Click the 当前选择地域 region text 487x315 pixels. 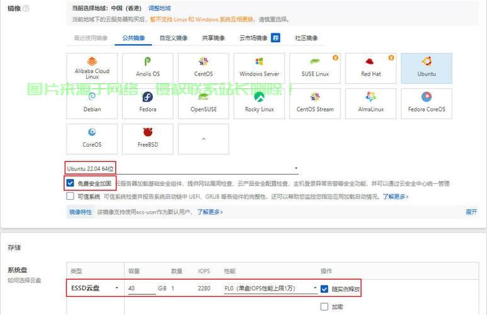click(106, 8)
